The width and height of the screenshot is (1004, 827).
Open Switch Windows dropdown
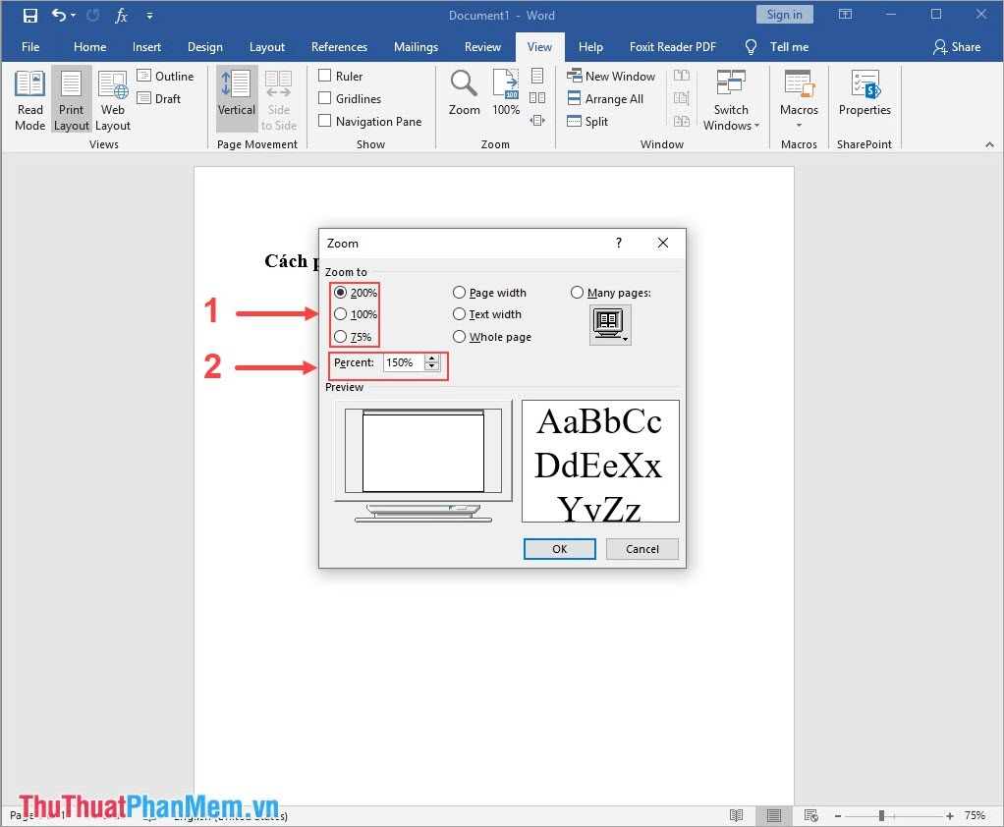click(x=731, y=101)
